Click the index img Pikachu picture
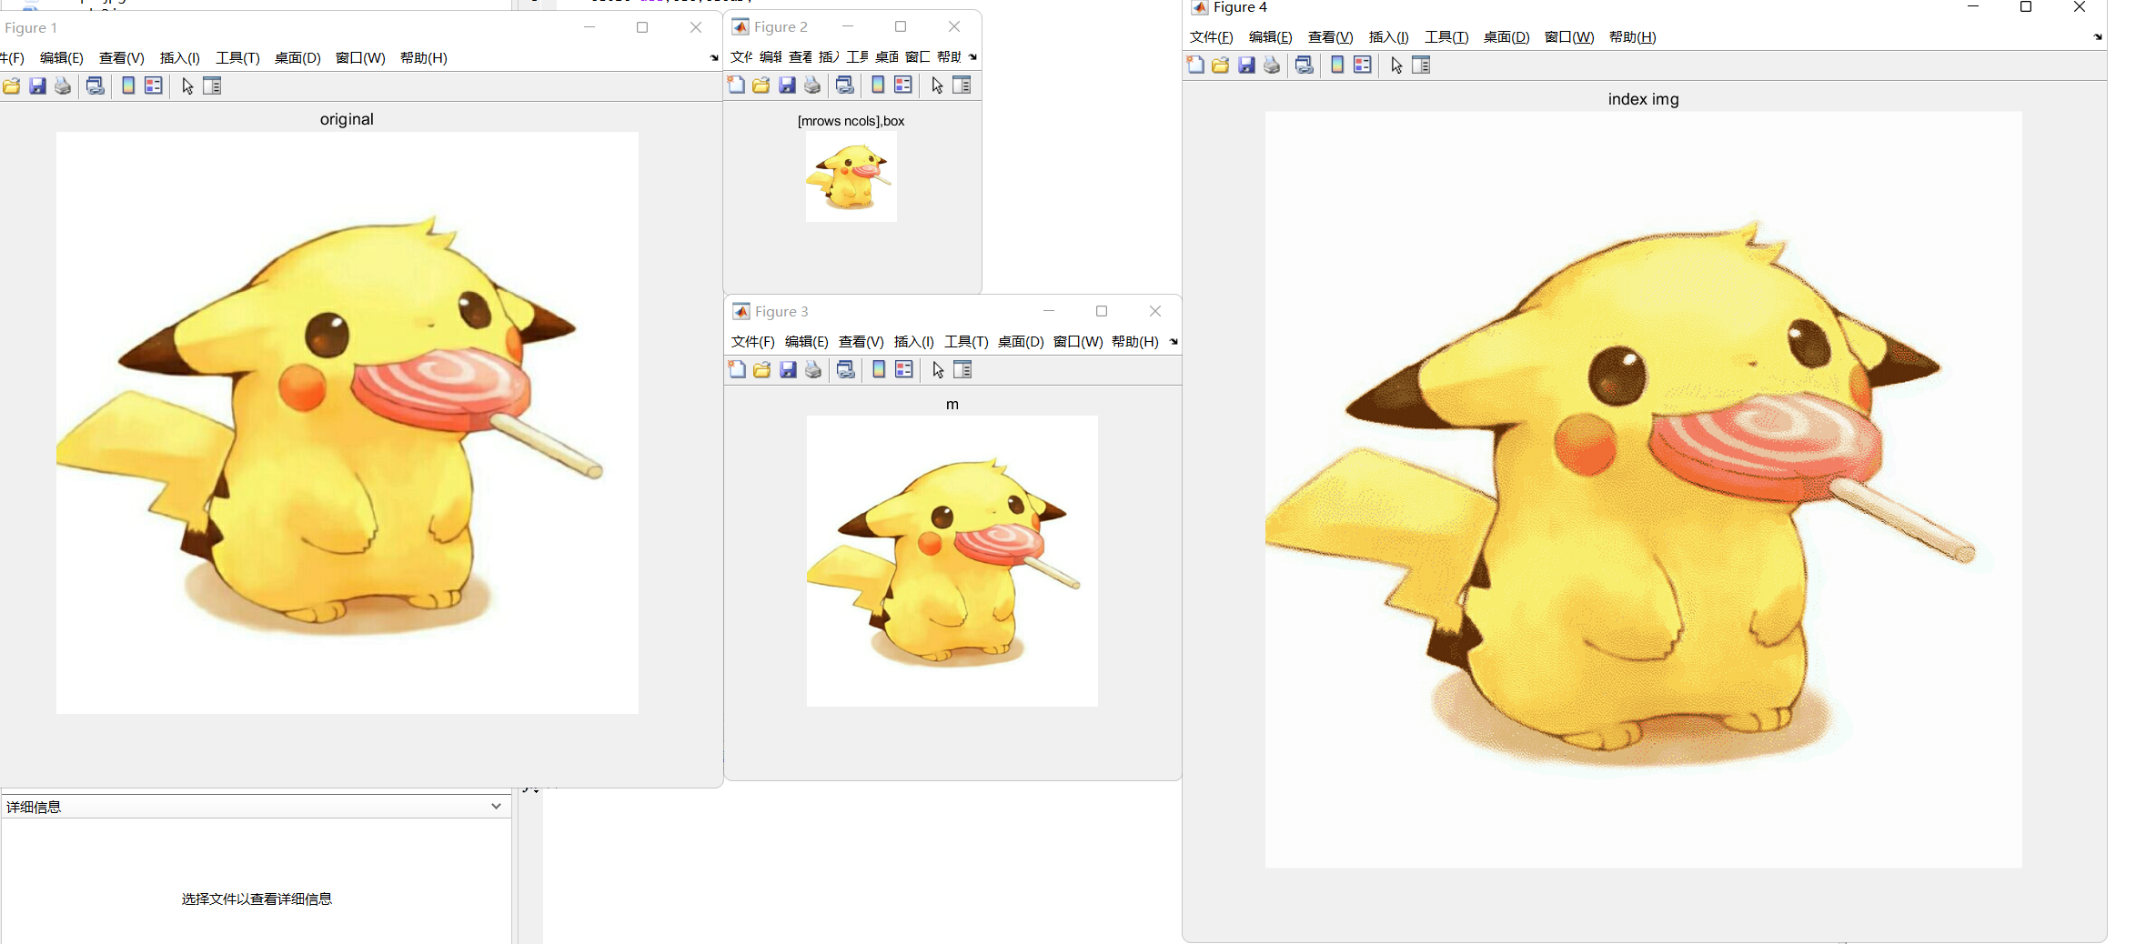The height and width of the screenshot is (944, 2146). 1644,490
